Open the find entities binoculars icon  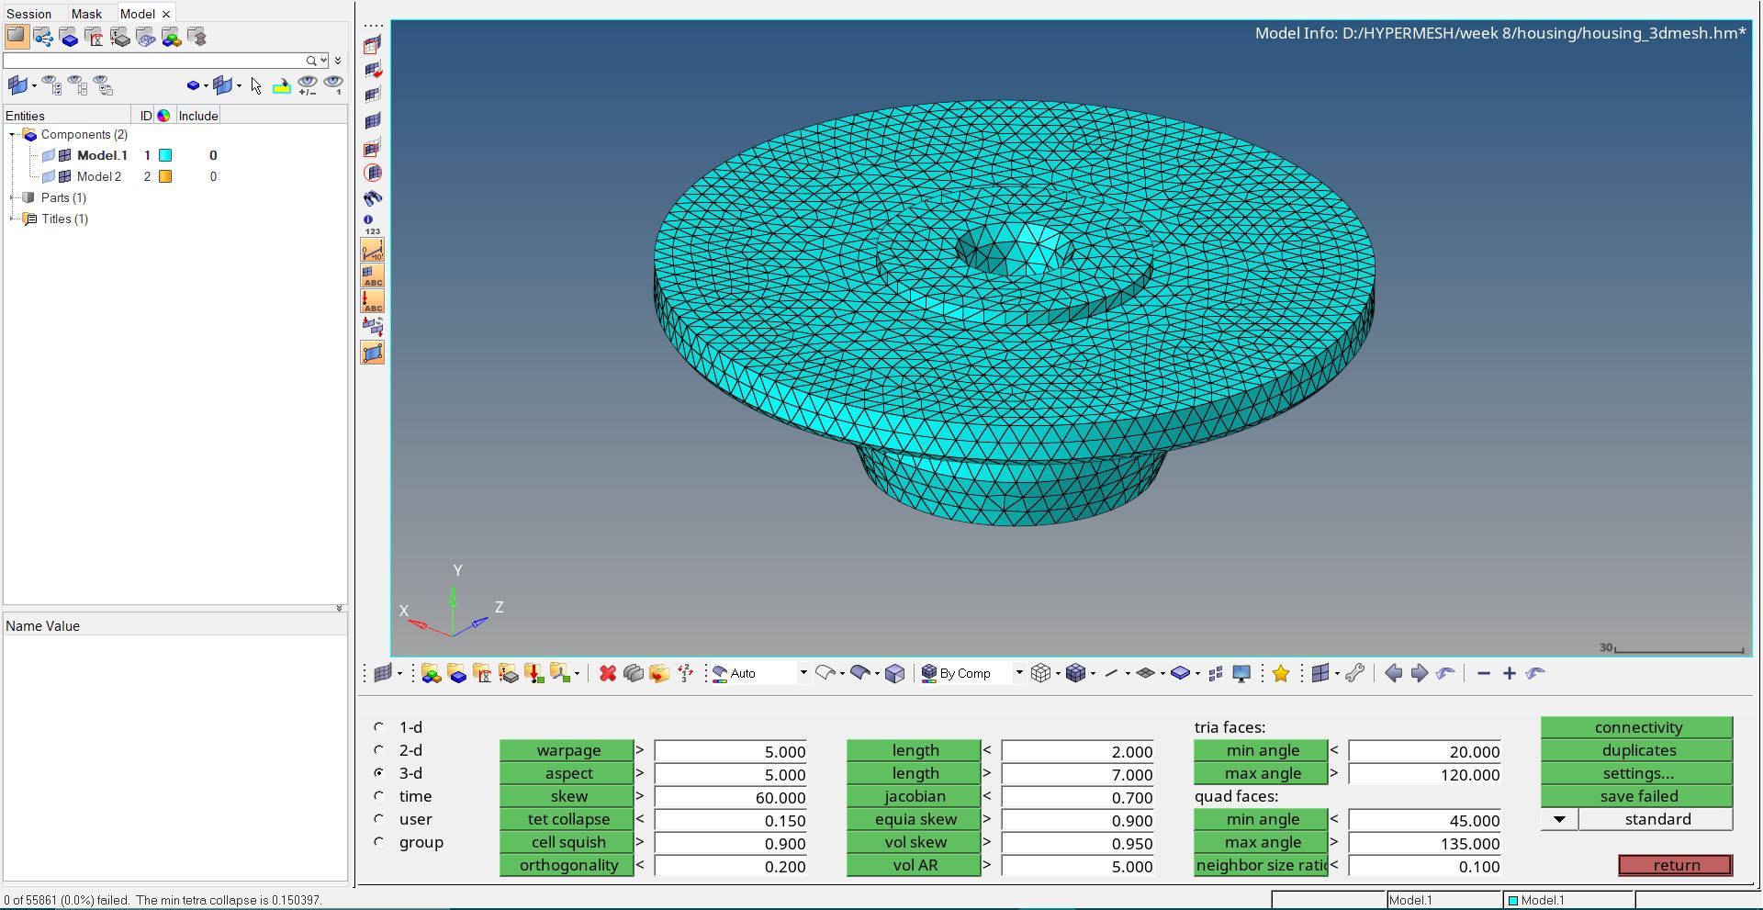tap(372, 198)
